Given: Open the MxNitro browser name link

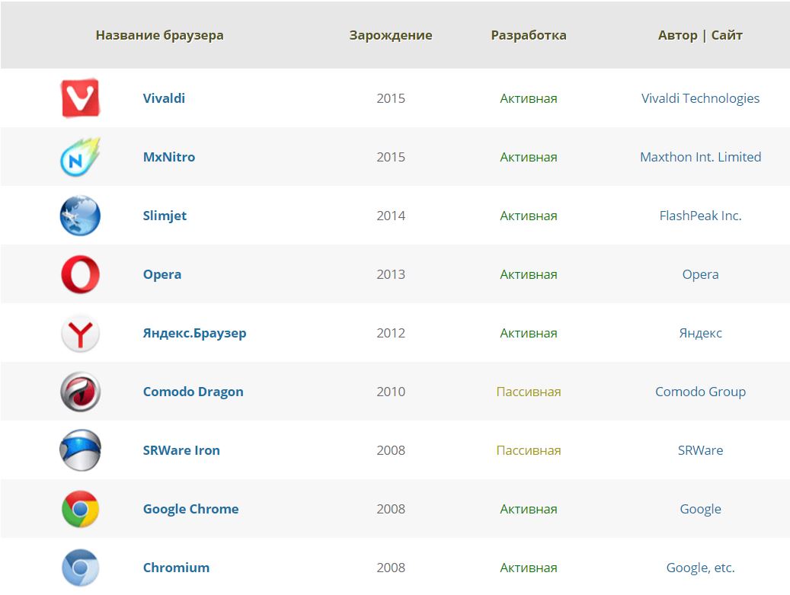Looking at the screenshot, I should (x=169, y=157).
